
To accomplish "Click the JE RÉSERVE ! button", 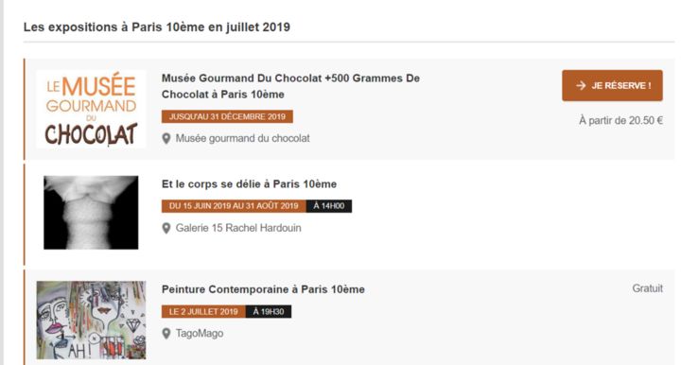I will tap(612, 85).
